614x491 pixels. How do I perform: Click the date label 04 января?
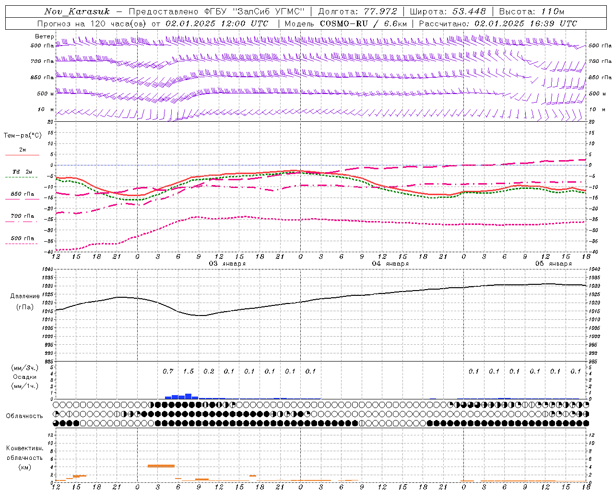tap(390, 264)
